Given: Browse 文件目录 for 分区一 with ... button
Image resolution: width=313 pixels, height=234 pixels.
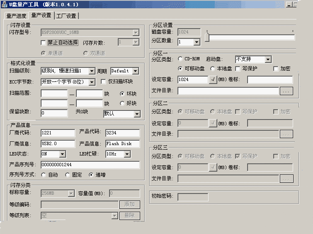Looking at the screenshot, I should [286, 91].
